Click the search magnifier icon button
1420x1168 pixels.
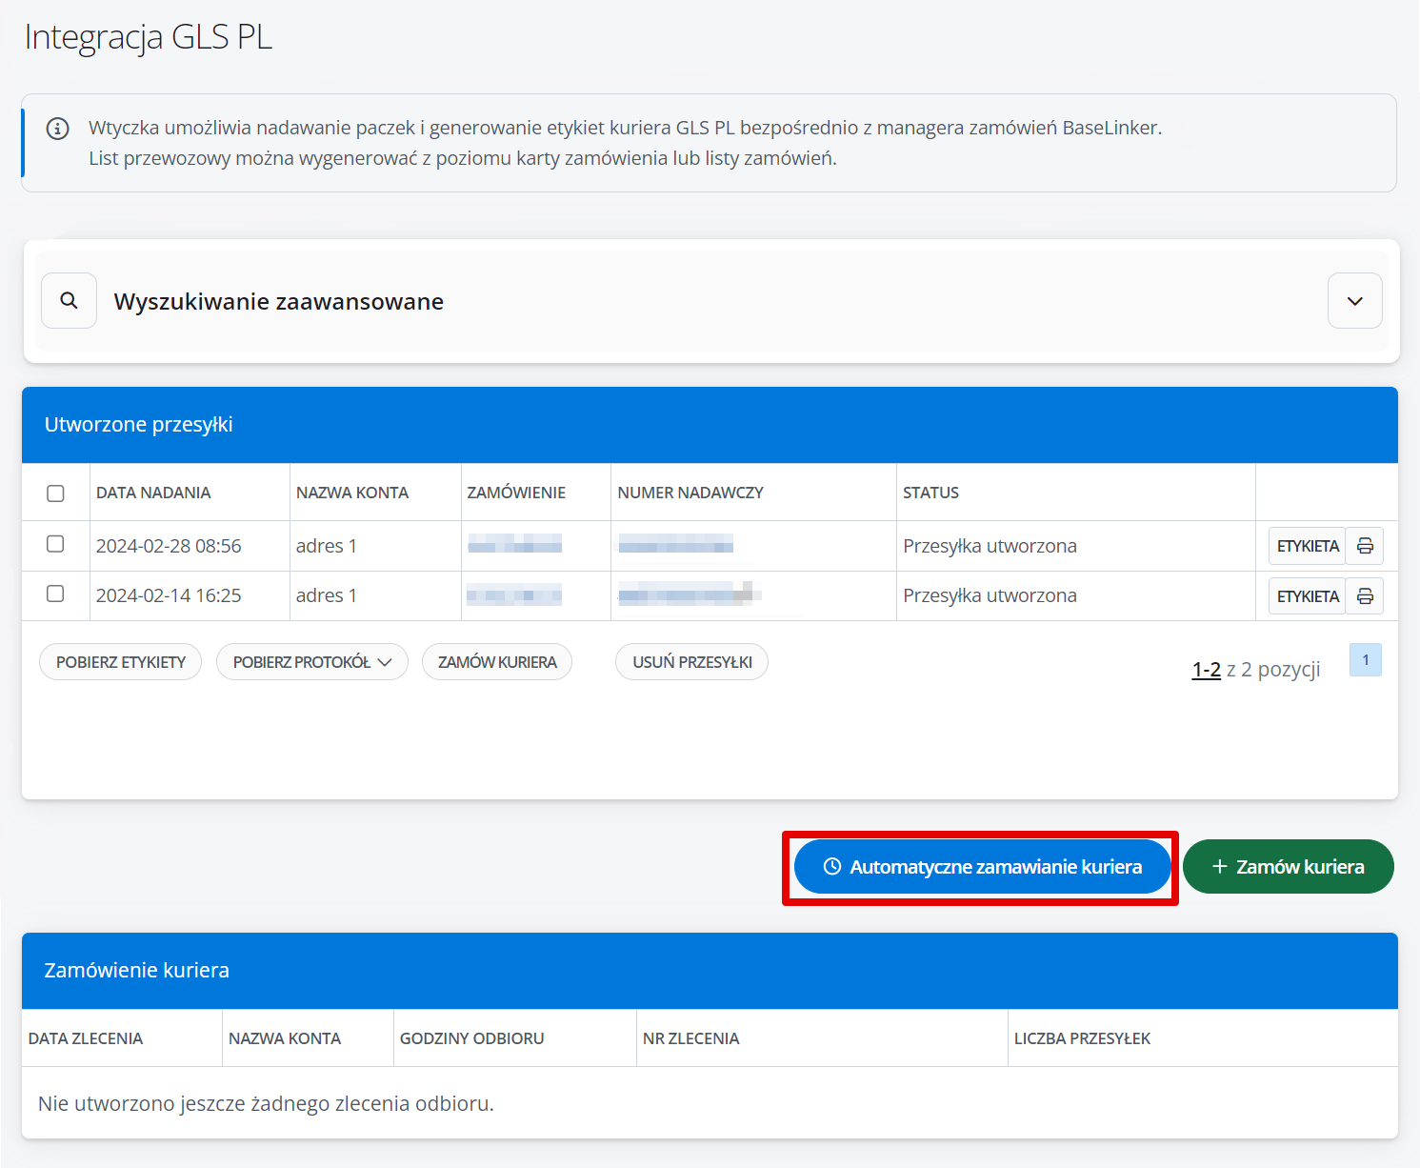(69, 301)
